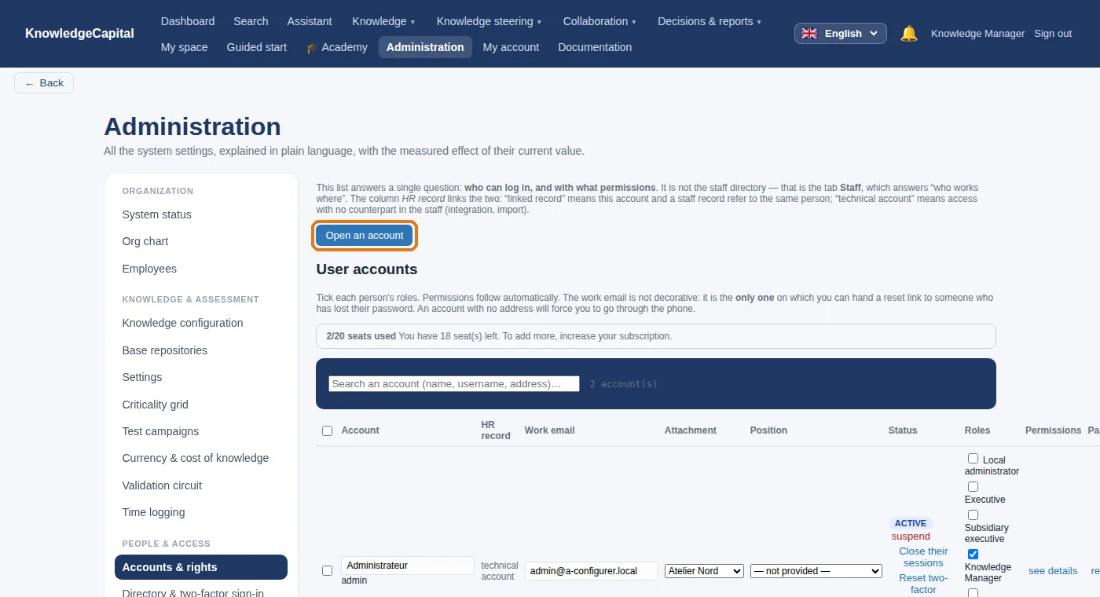Click the Reset two-factor link
This screenshot has height=597, width=1100.
pos(923,584)
